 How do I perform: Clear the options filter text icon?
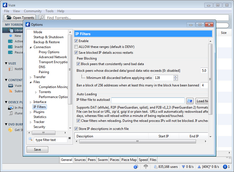70,138
